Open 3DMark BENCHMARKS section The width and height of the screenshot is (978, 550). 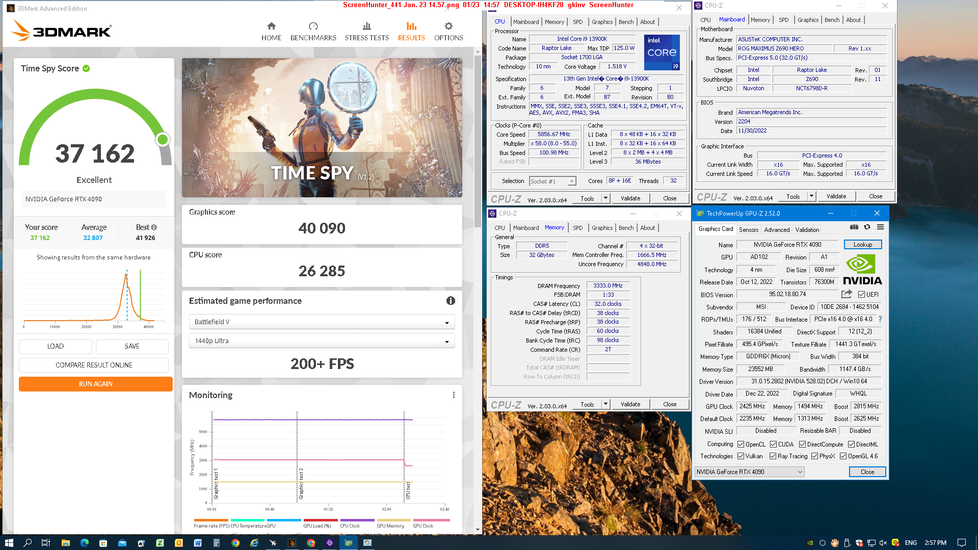(313, 32)
